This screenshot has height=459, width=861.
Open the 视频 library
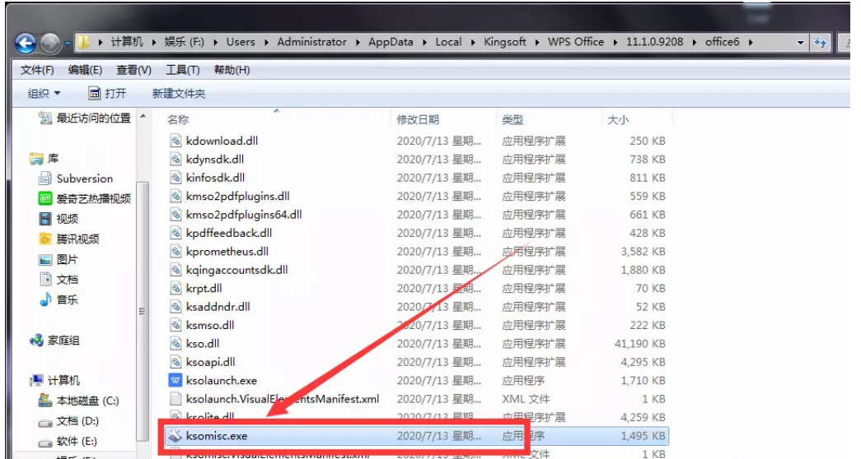coord(58,219)
